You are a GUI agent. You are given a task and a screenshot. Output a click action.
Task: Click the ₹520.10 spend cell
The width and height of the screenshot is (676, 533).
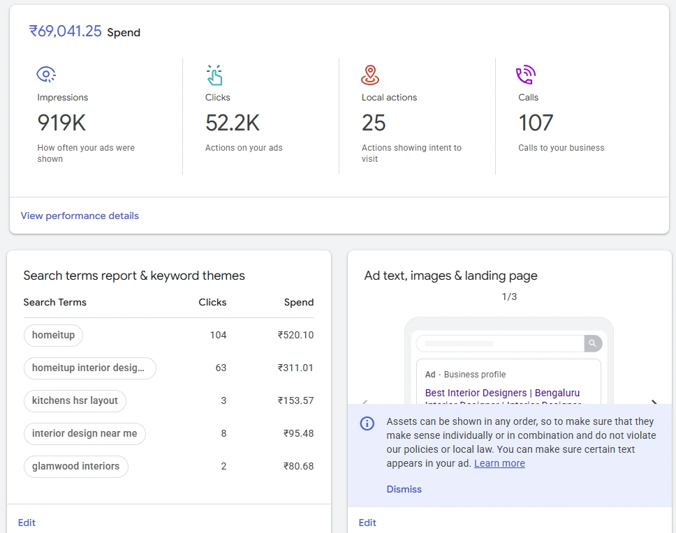coord(296,335)
